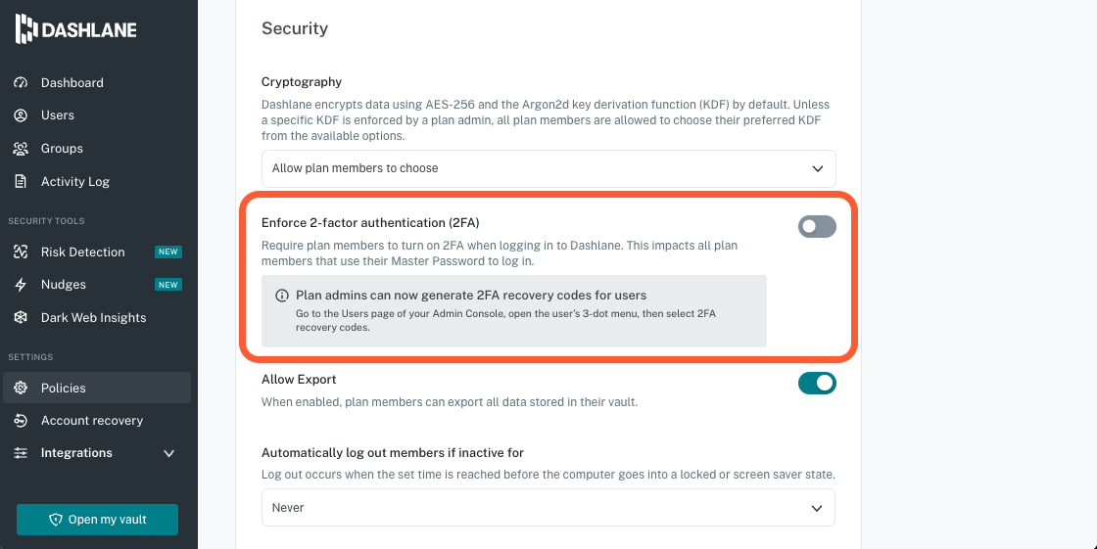
Task: Click the info icon in 2FA notice
Action: [x=282, y=296]
